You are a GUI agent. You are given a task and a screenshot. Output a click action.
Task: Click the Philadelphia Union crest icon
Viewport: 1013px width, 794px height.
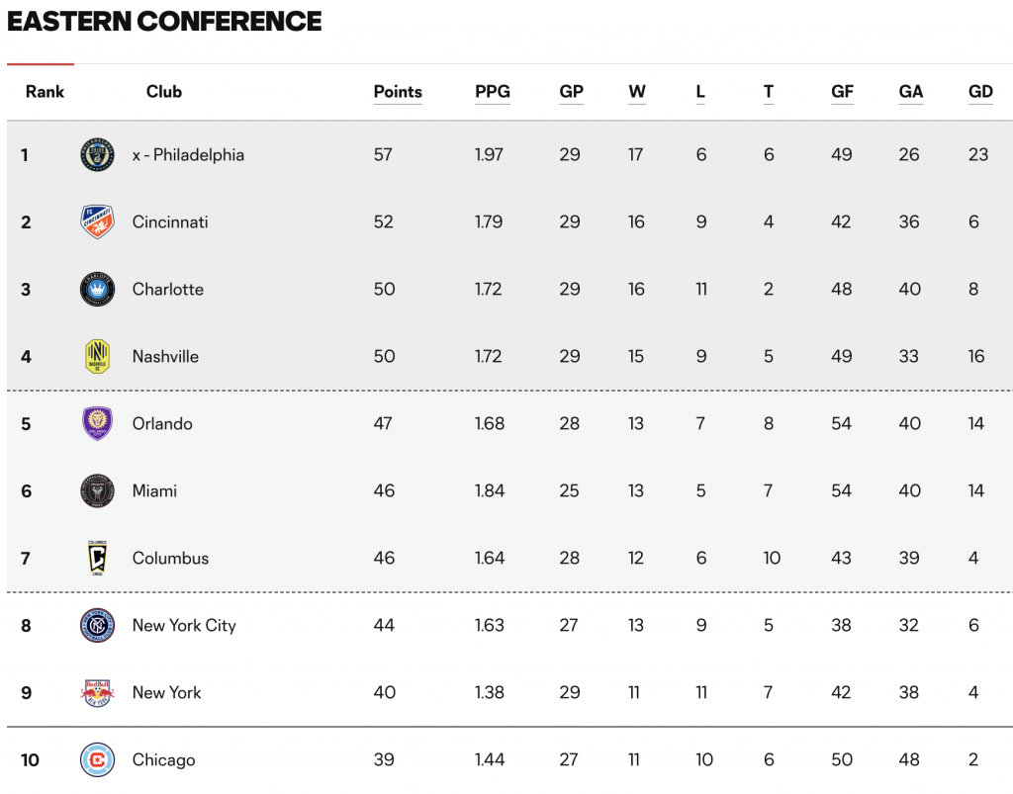98,155
